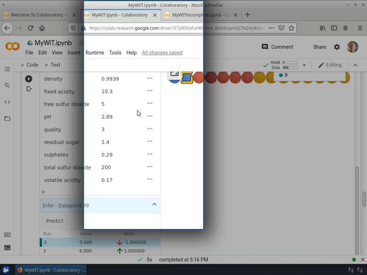The height and width of the screenshot is (275, 367).
Task: Click the Predict button
Action: (x=55, y=221)
